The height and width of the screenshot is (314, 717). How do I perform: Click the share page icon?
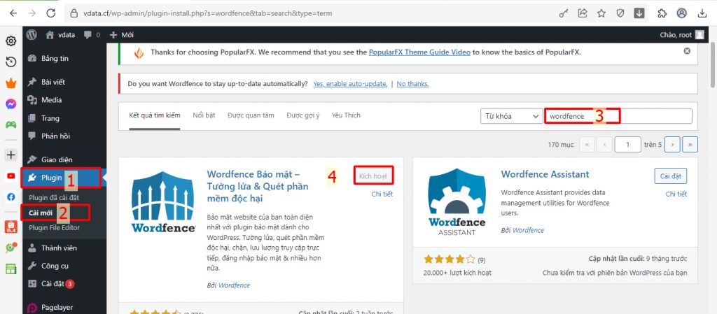(583, 13)
